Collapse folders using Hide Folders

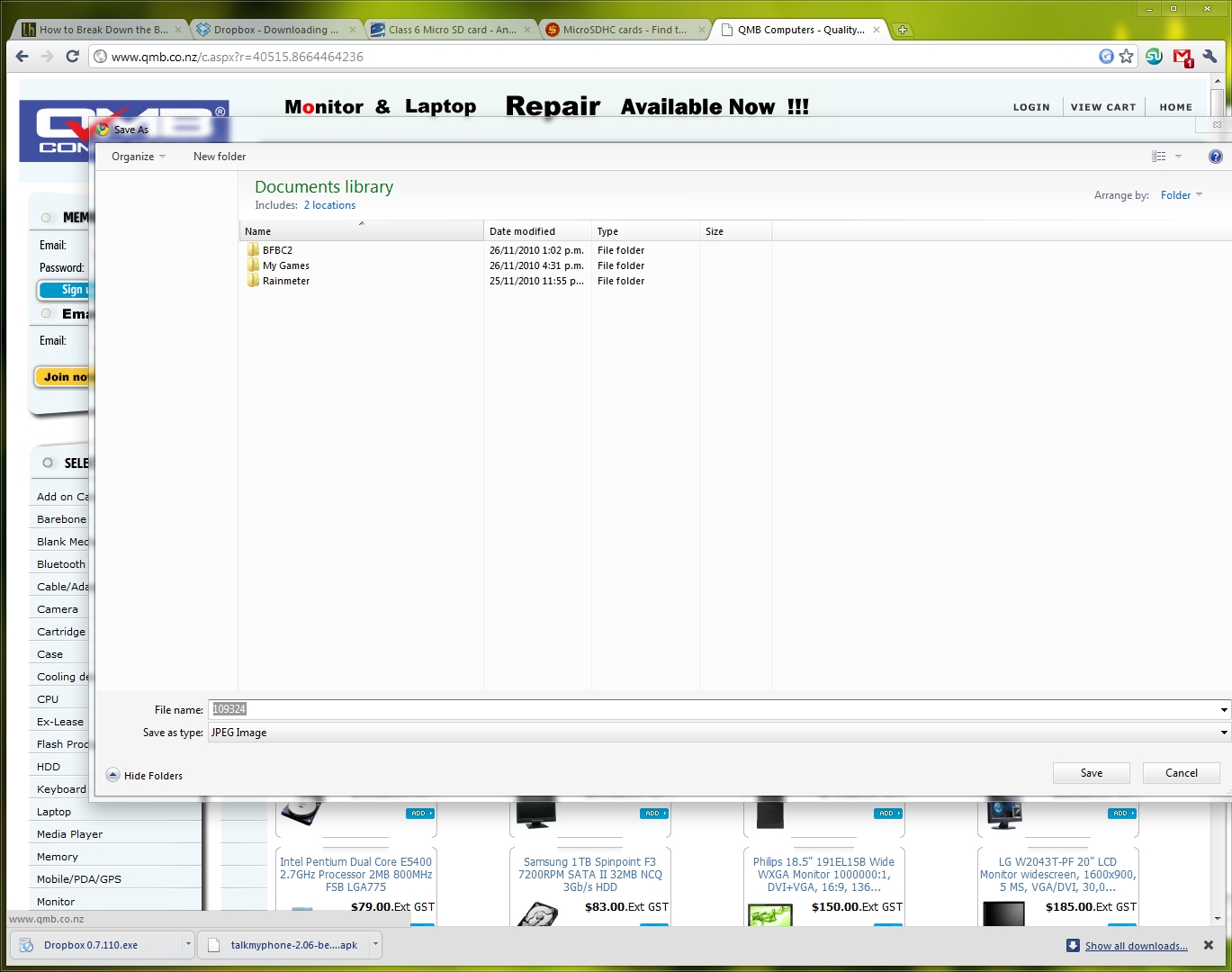[144, 776]
